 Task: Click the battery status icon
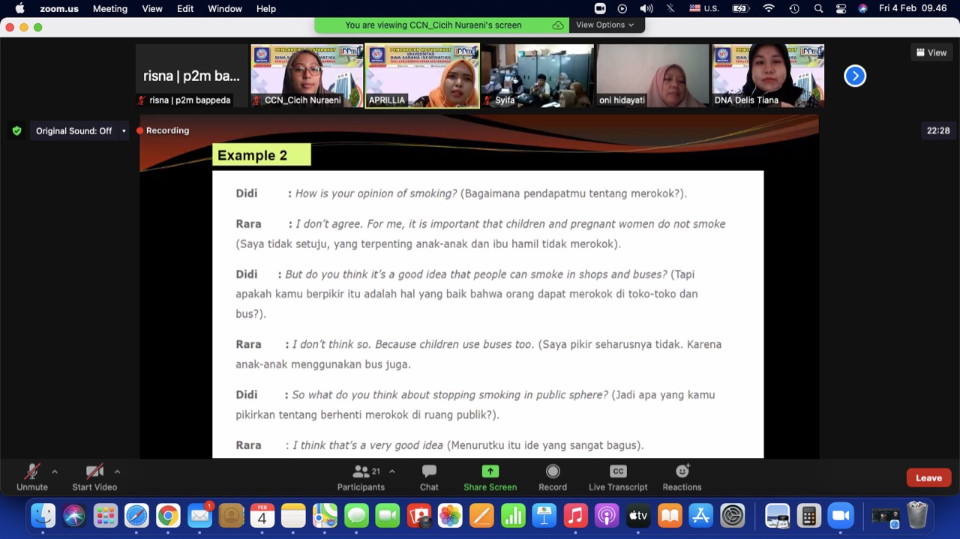[x=741, y=8]
